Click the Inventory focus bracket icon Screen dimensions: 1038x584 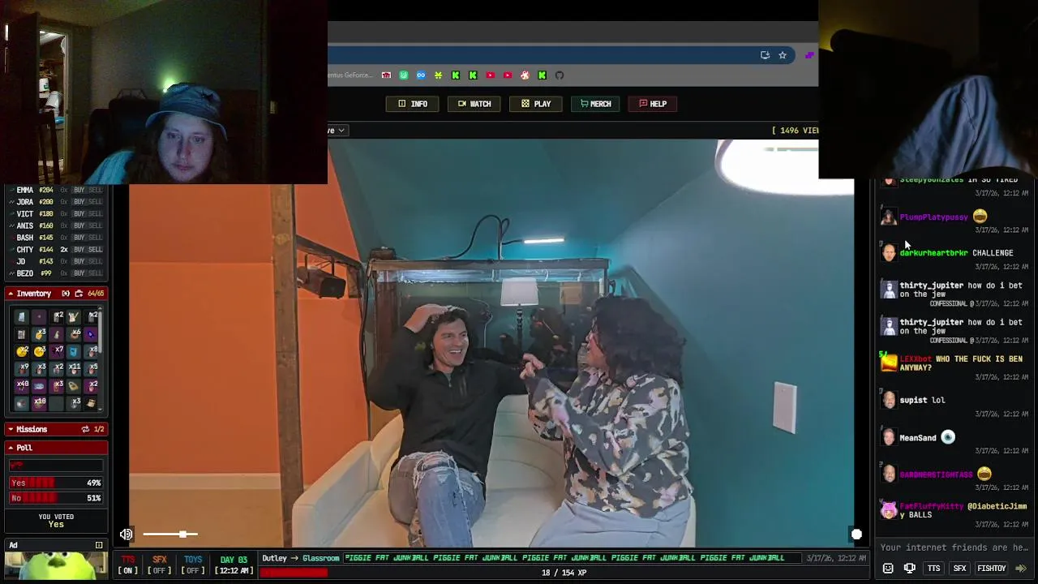(x=66, y=294)
